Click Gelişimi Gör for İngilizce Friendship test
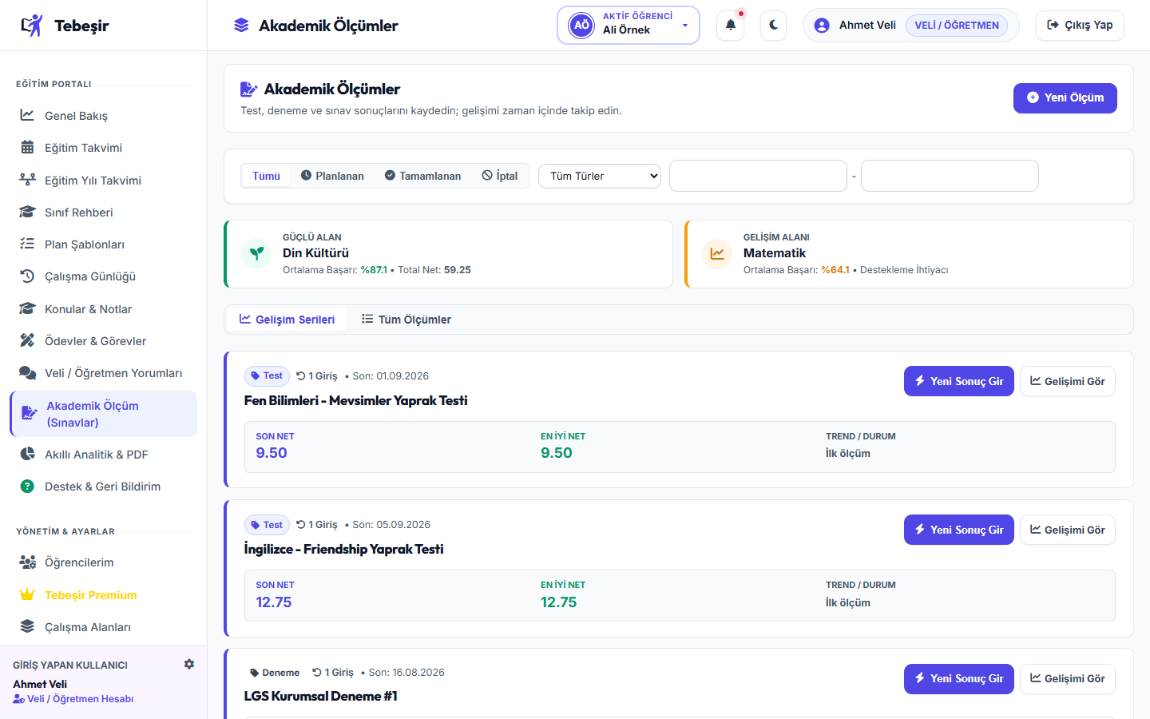Viewport: 1150px width, 719px height. (1068, 530)
